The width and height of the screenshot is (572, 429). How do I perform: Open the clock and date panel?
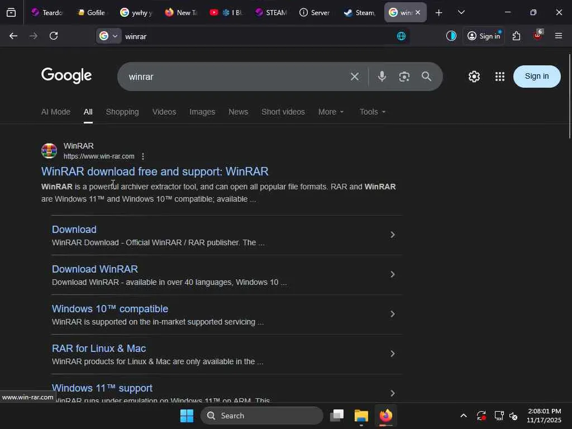click(x=544, y=416)
